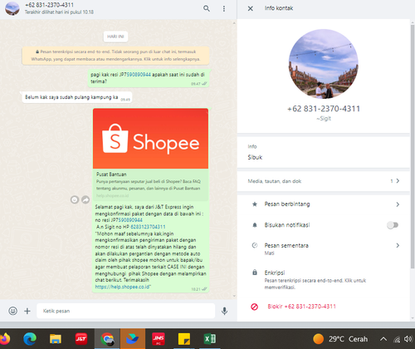The height and width of the screenshot is (349, 415).
Task: Open Sticky Notes from the taskbar
Action: point(184,339)
